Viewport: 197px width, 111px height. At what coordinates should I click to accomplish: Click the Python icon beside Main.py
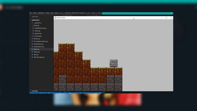(32, 49)
